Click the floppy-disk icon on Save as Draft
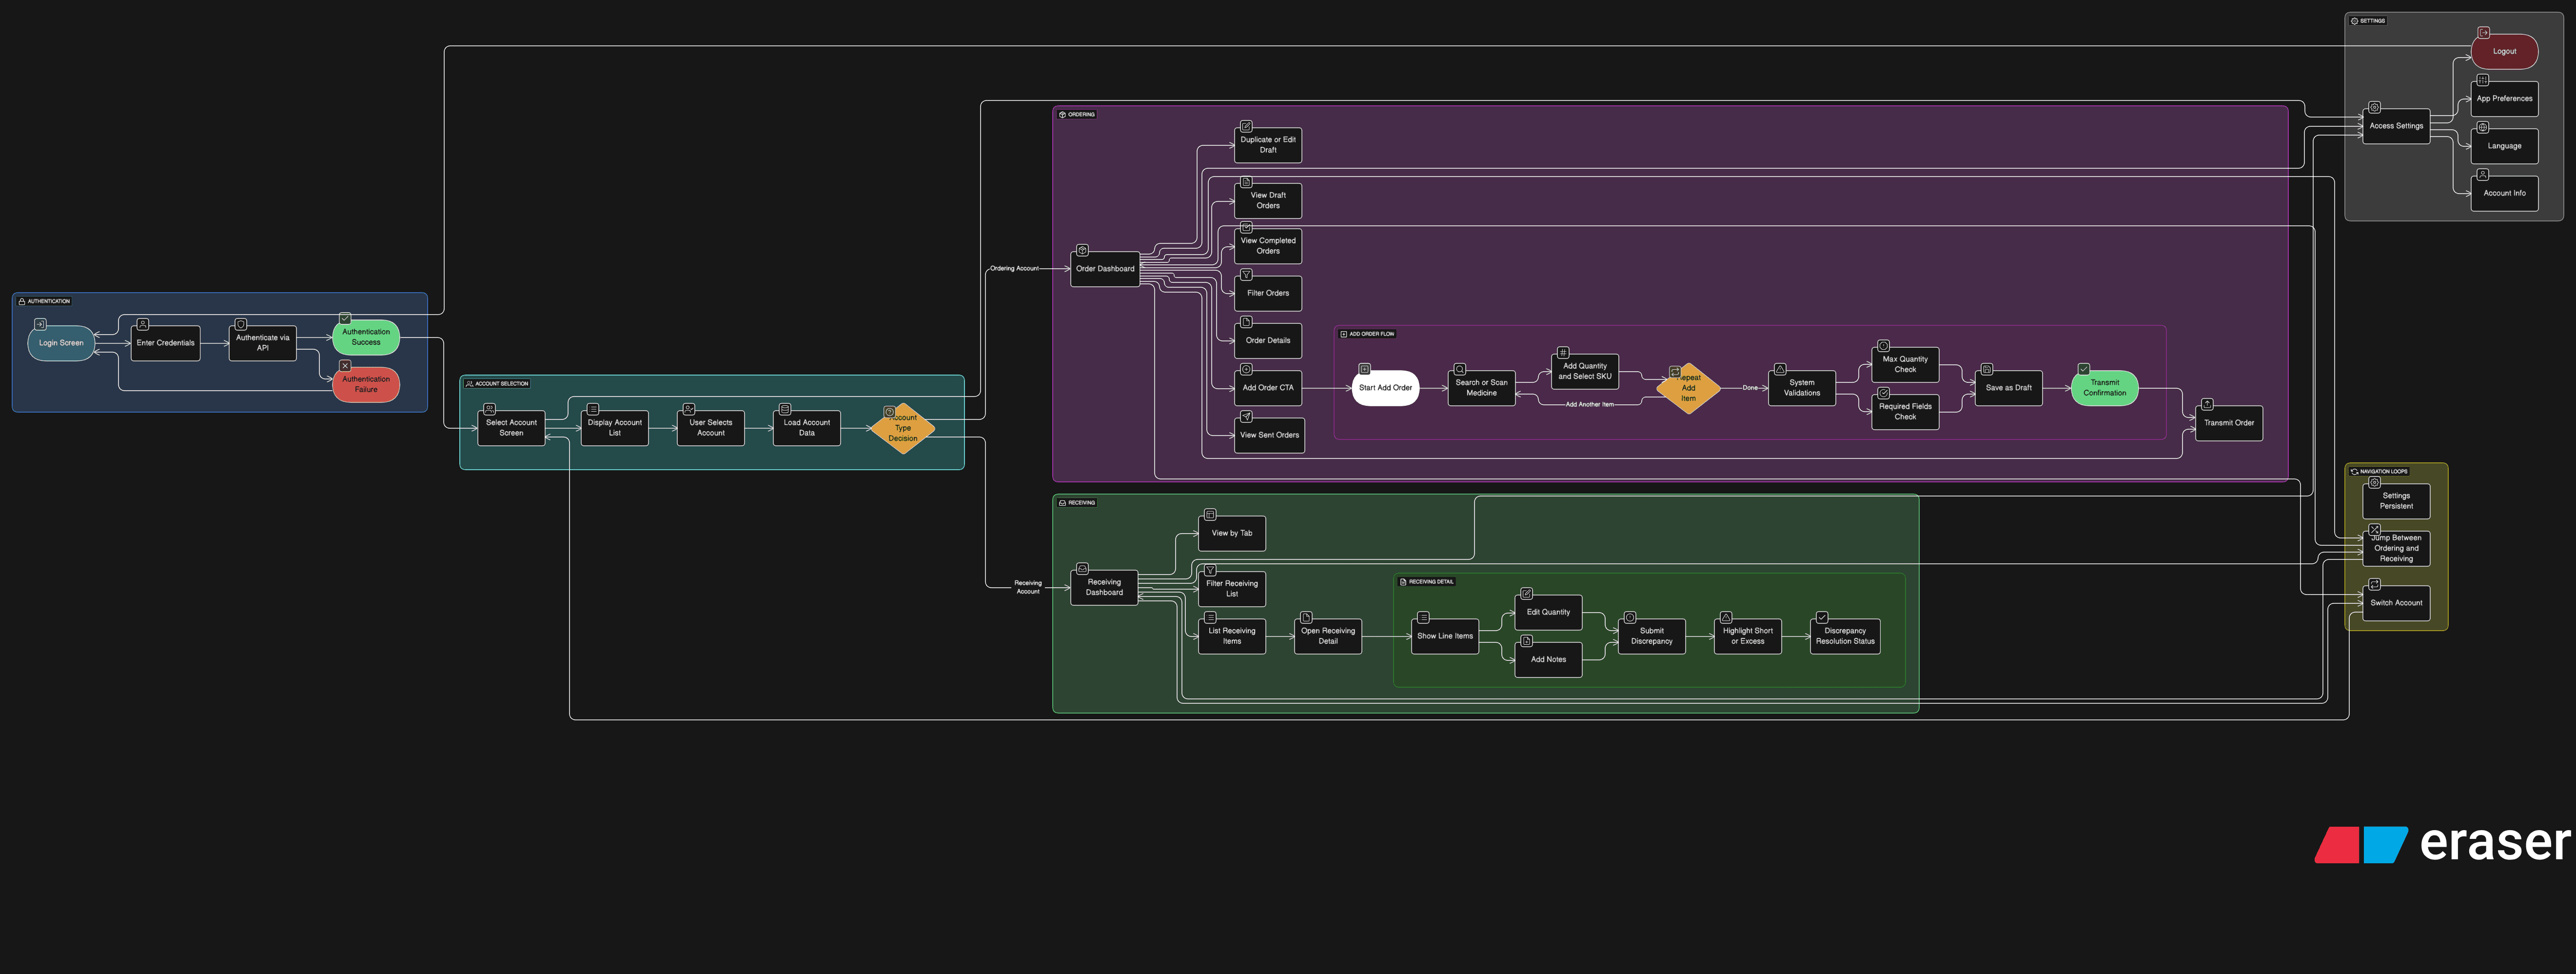The width and height of the screenshot is (2576, 974). tap(1987, 369)
